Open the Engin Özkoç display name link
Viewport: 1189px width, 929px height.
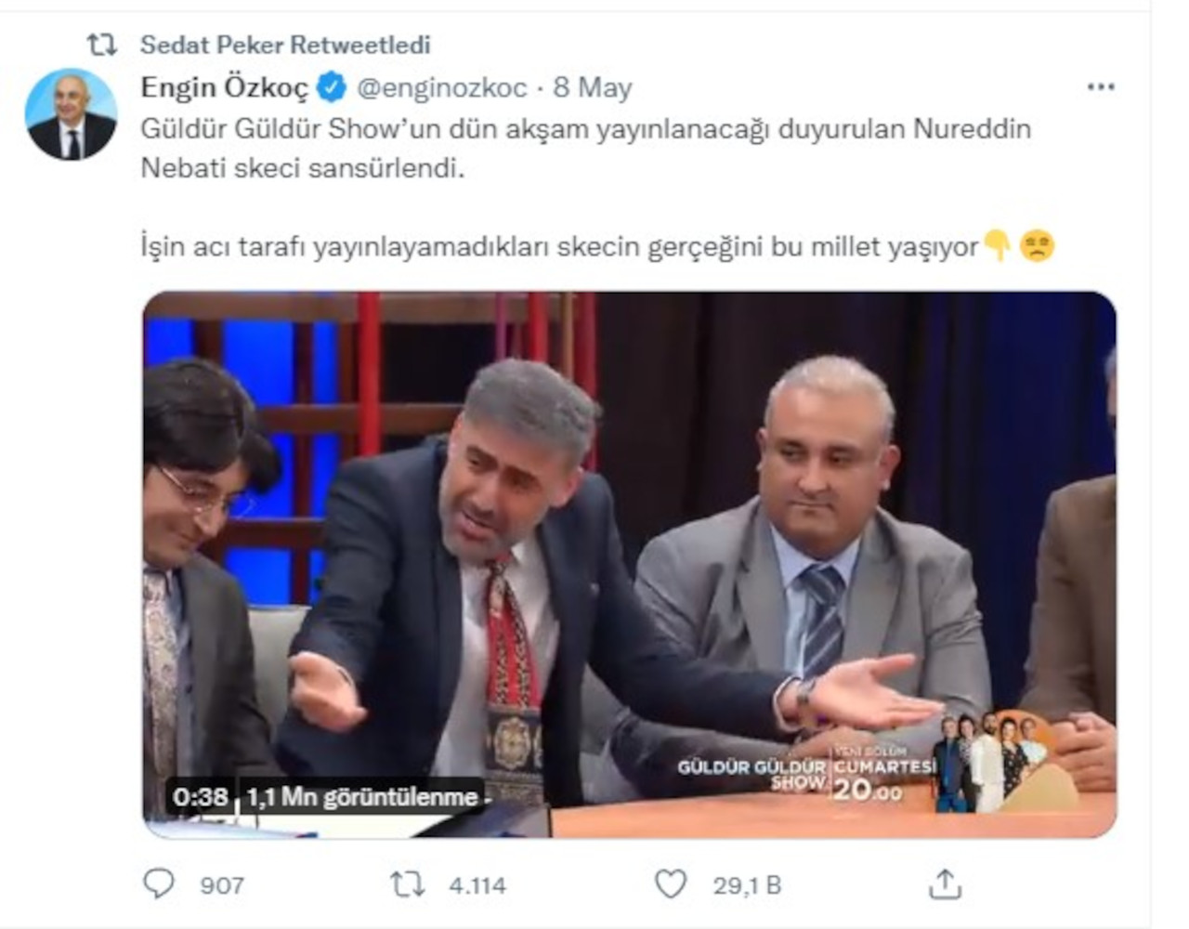[x=224, y=87]
